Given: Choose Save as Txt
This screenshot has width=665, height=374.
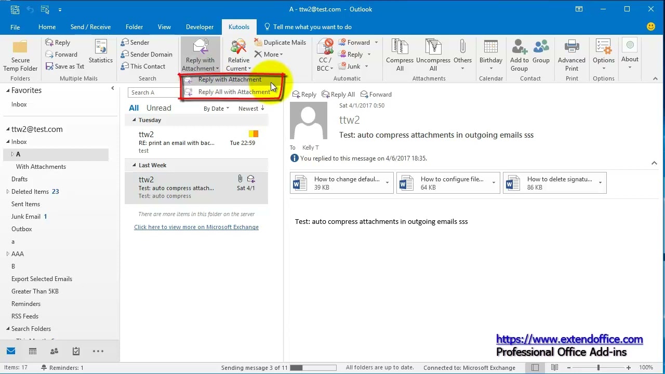Looking at the screenshot, I should click(x=65, y=66).
